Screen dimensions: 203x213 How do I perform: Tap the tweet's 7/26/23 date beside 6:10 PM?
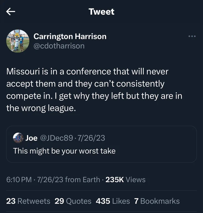pyautogui.click(x=50, y=179)
